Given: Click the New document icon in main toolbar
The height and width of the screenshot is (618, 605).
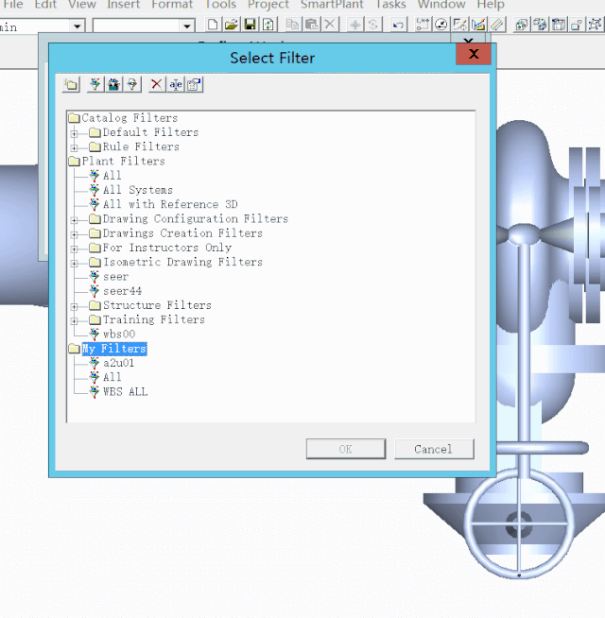Looking at the screenshot, I should tap(213, 25).
